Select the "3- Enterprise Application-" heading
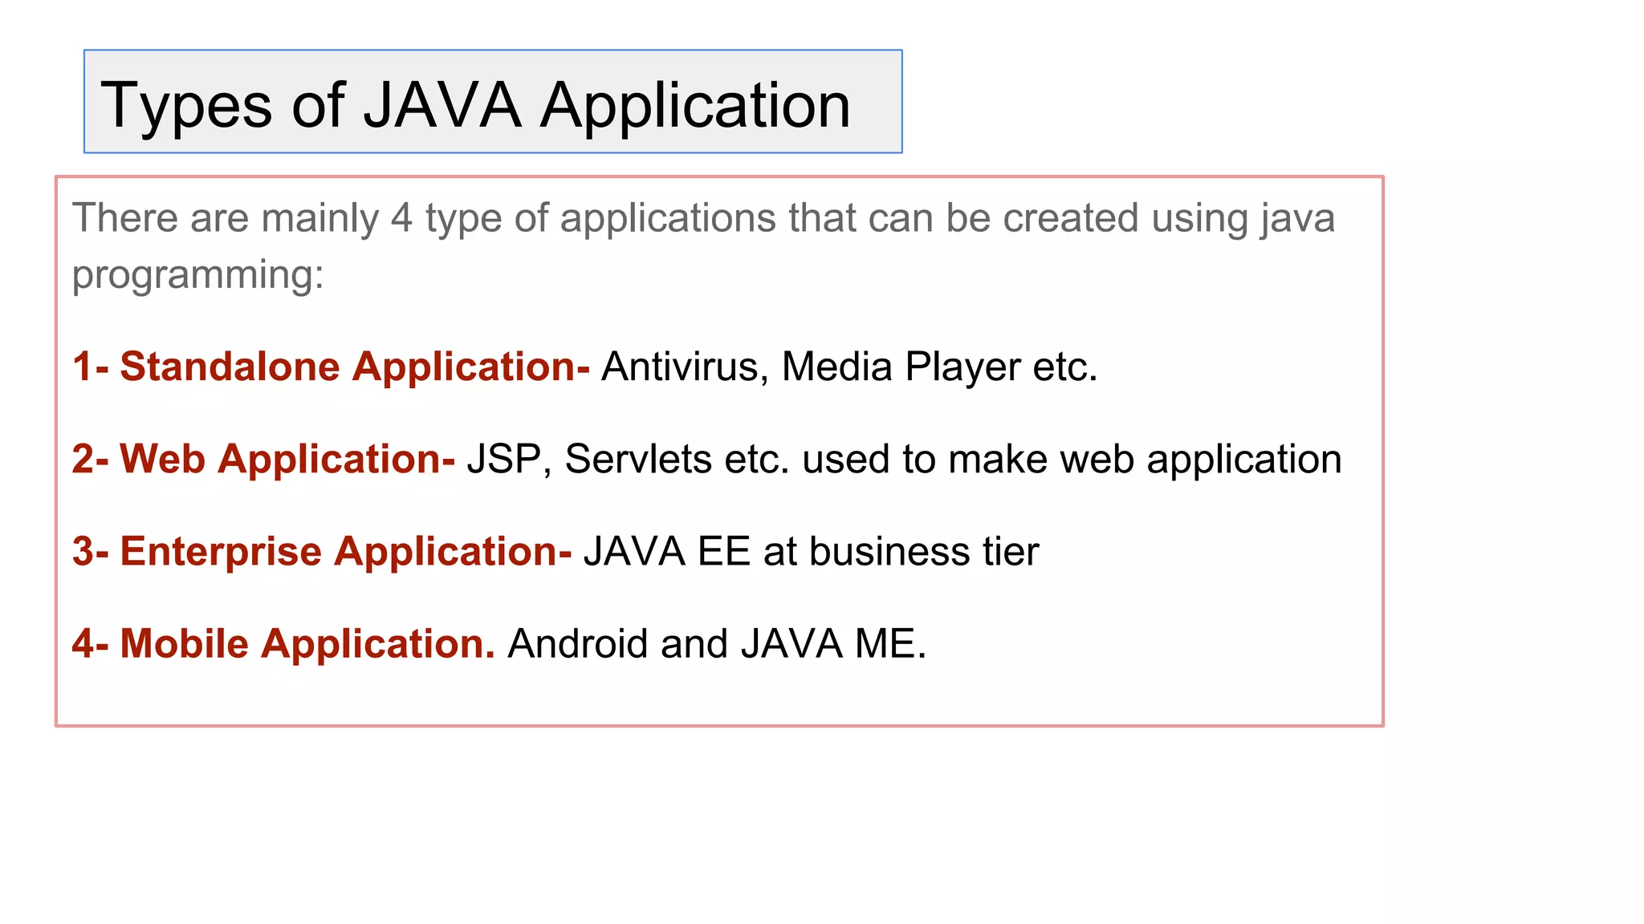Screen dimensions: 1644x924 322,552
